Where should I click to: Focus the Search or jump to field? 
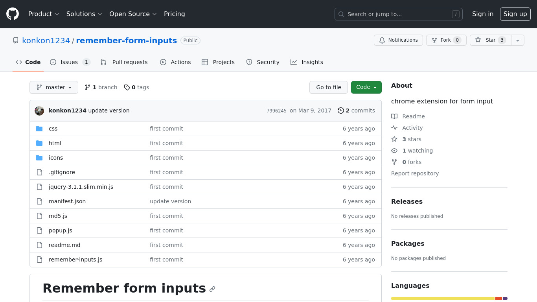pos(399,14)
